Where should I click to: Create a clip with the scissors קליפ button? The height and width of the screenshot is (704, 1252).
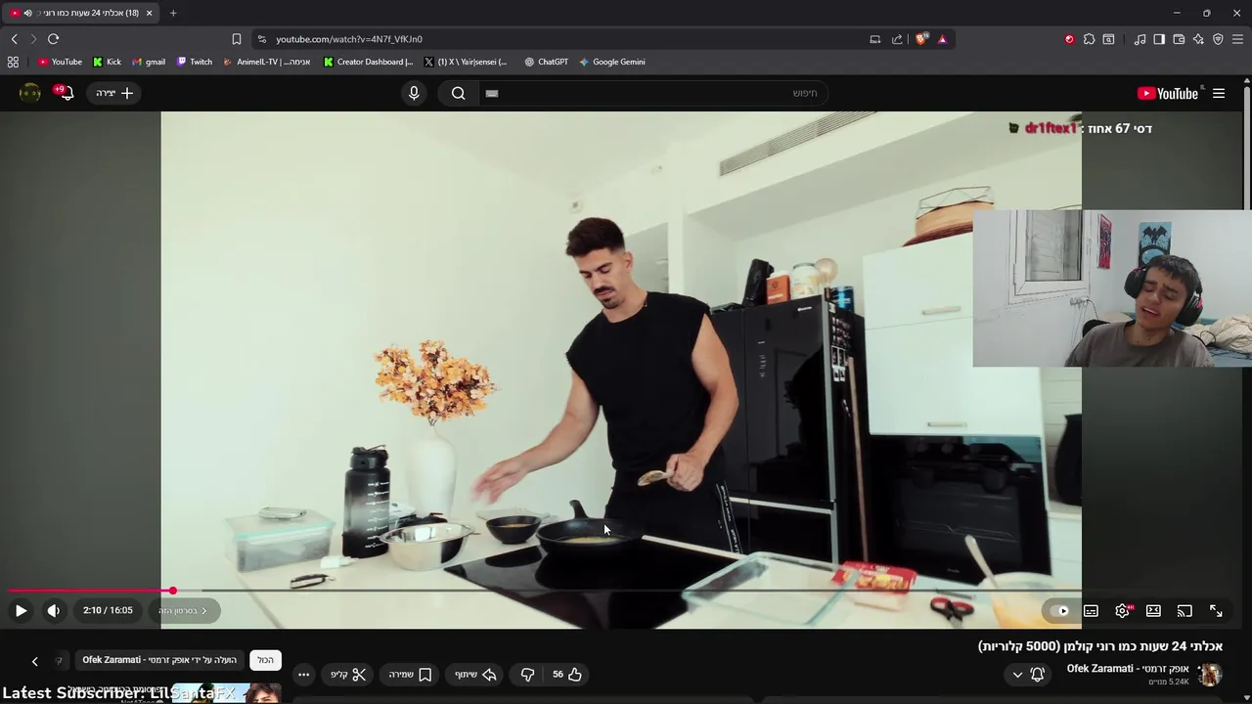347,674
